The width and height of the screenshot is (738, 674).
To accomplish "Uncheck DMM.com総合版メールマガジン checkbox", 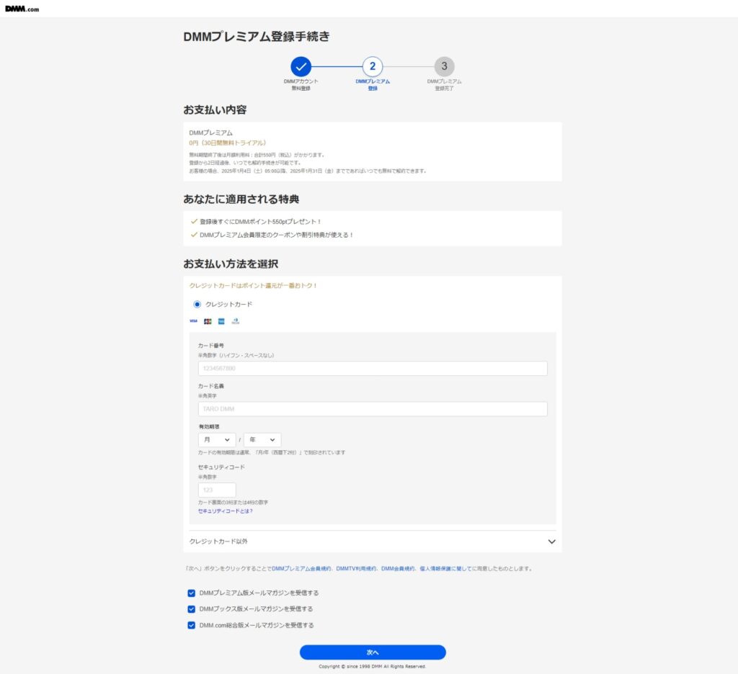I will coord(191,625).
